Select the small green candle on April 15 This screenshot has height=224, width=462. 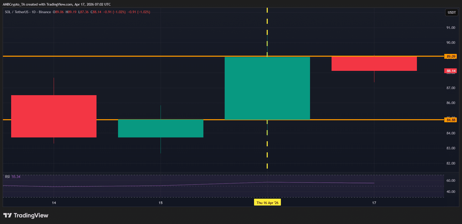[x=161, y=128]
